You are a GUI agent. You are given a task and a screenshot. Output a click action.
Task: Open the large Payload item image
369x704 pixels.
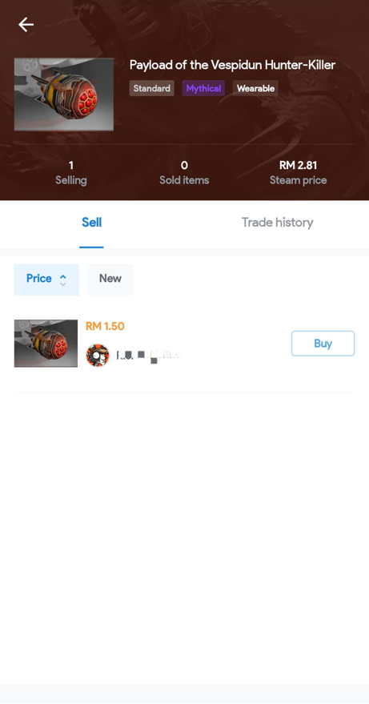[64, 95]
